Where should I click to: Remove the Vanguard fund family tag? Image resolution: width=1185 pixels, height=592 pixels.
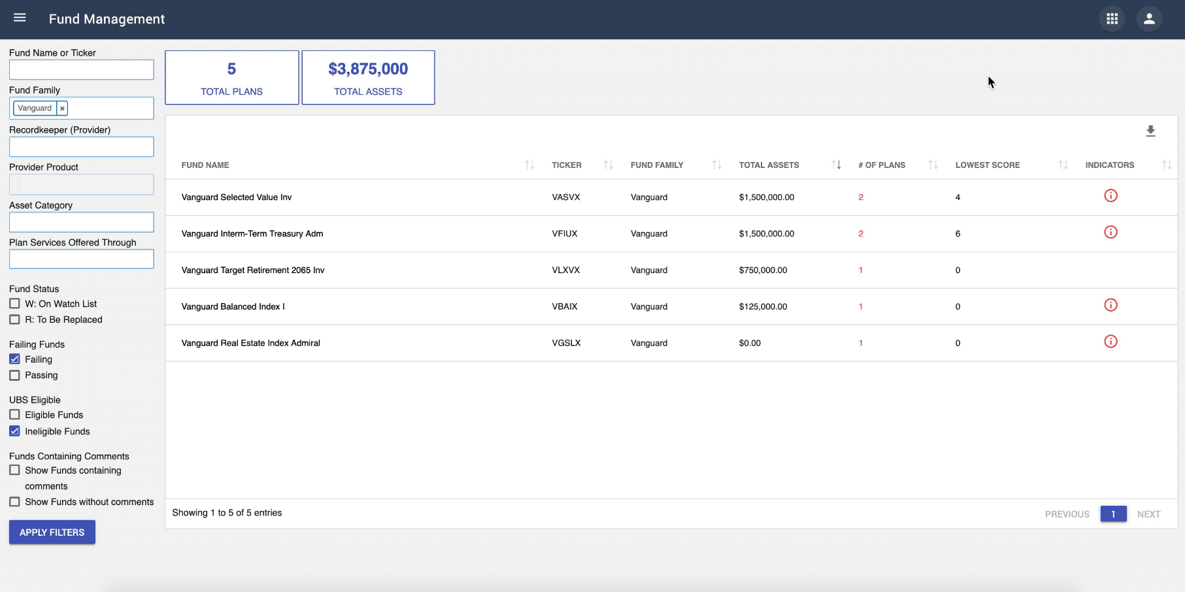pyautogui.click(x=62, y=108)
